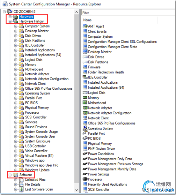This screenshot has width=176, height=195.
Task: Select Recently Used Applications in list
Action: pos(107,184)
